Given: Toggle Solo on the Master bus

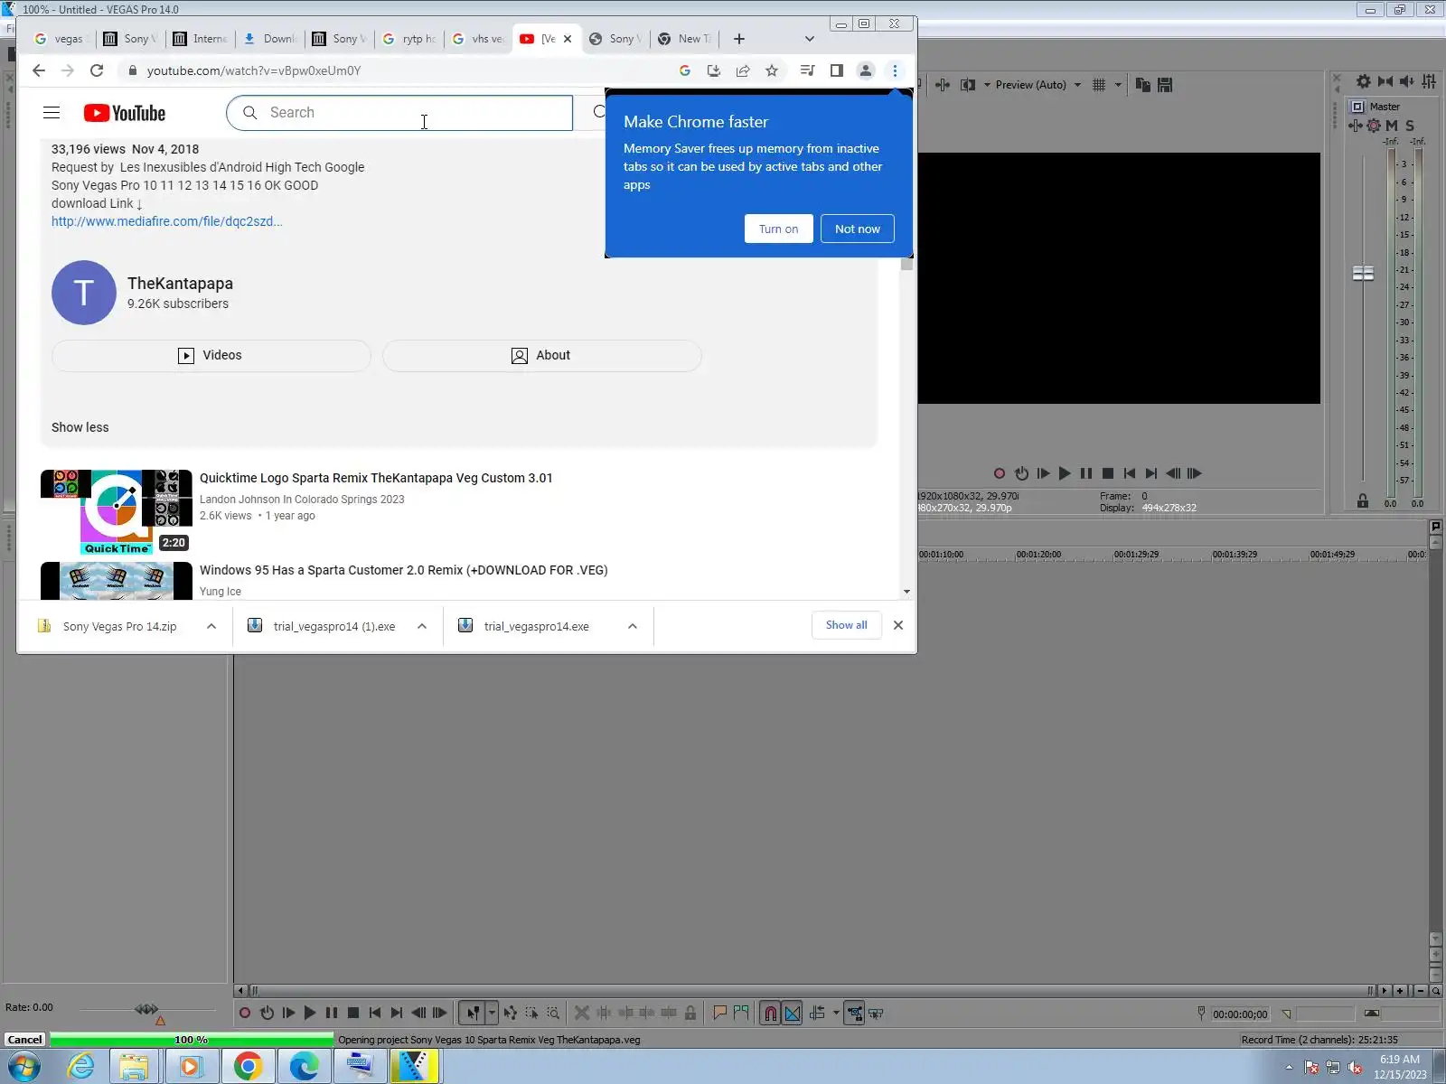Looking at the screenshot, I should (1410, 126).
